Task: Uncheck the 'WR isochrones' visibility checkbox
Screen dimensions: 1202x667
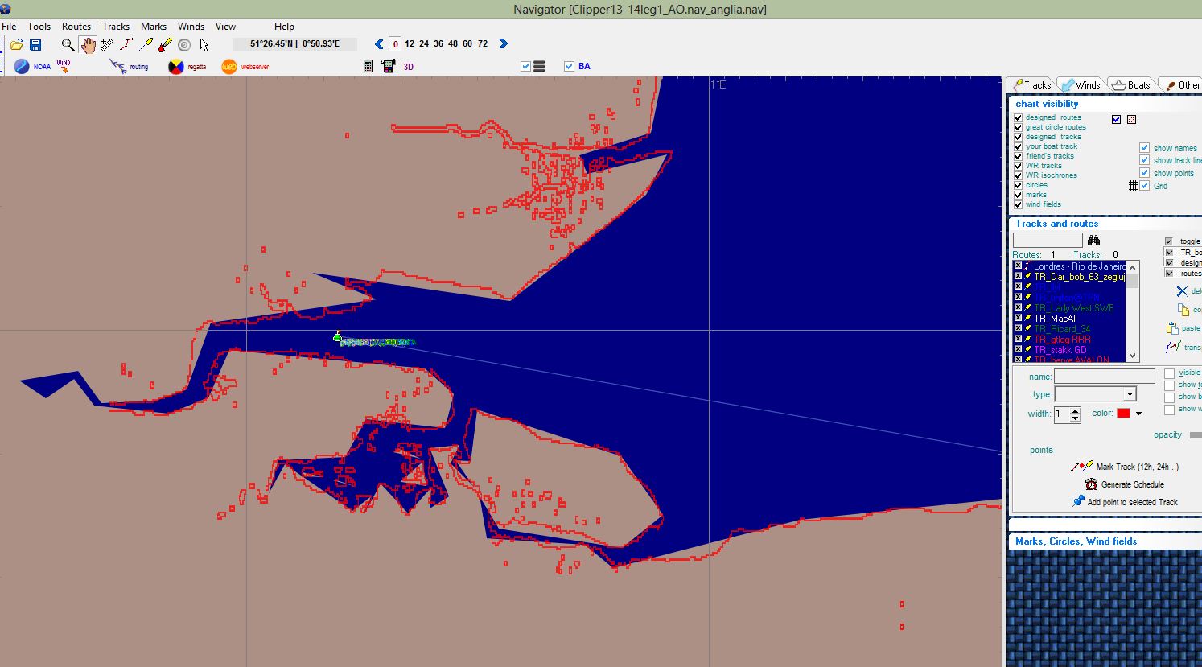Action: [x=1018, y=175]
